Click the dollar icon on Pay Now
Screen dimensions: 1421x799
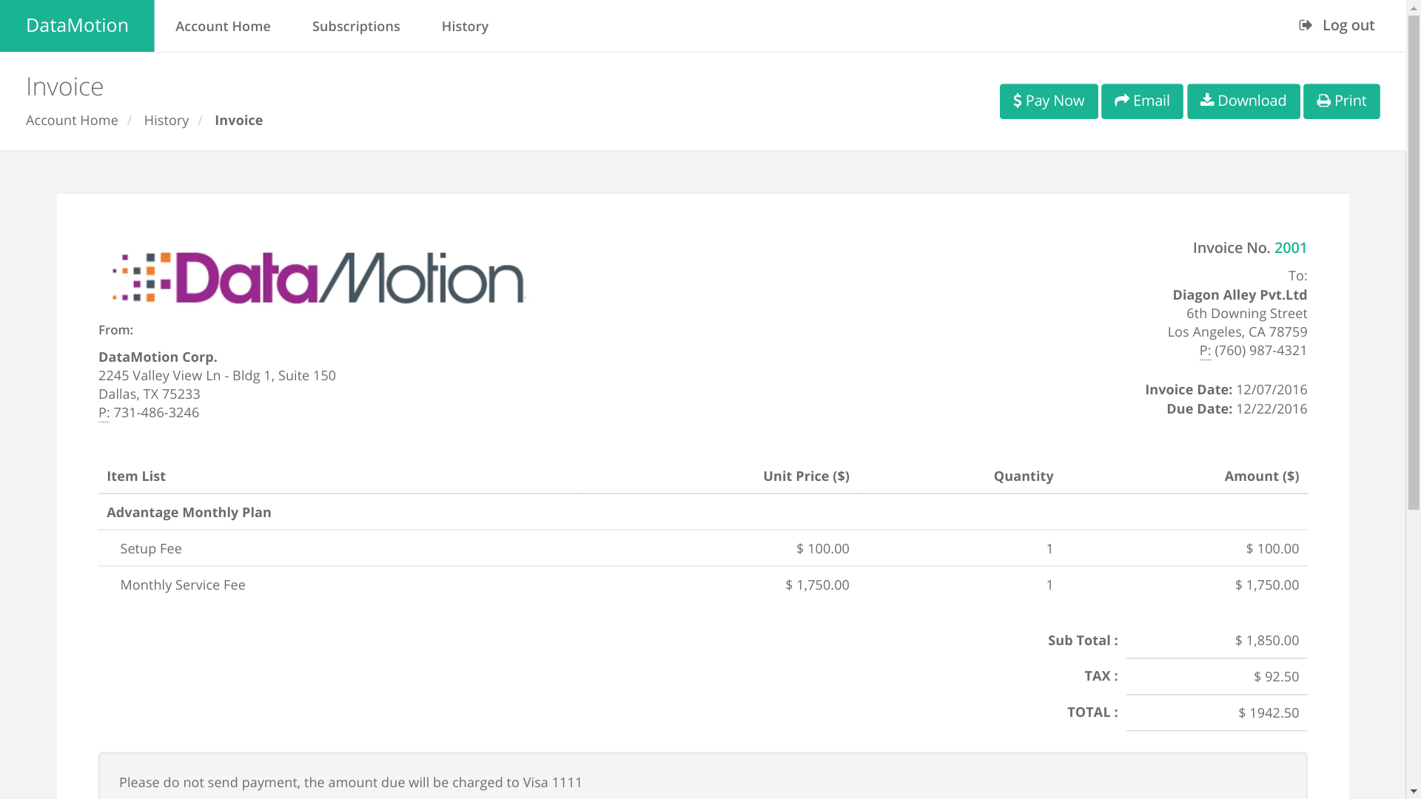pyautogui.click(x=1018, y=101)
